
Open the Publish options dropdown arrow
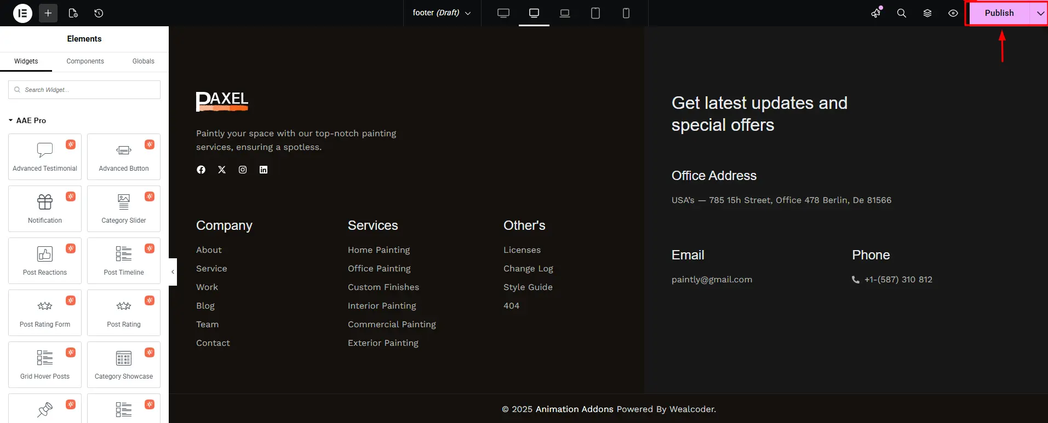pos(1040,13)
